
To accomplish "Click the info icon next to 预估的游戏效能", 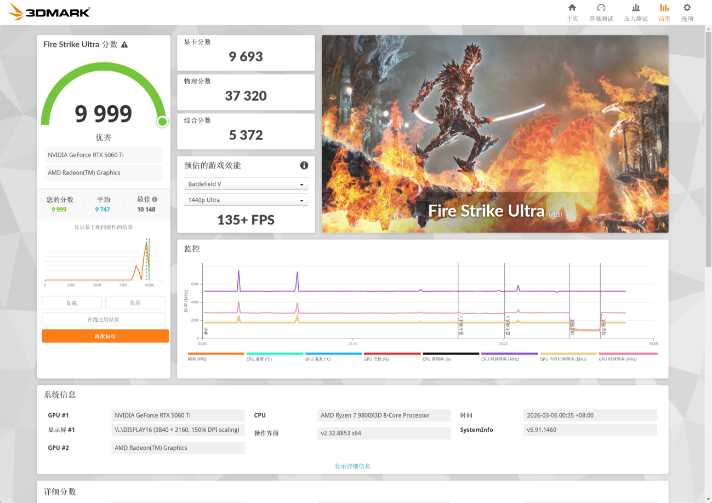I will pos(304,165).
